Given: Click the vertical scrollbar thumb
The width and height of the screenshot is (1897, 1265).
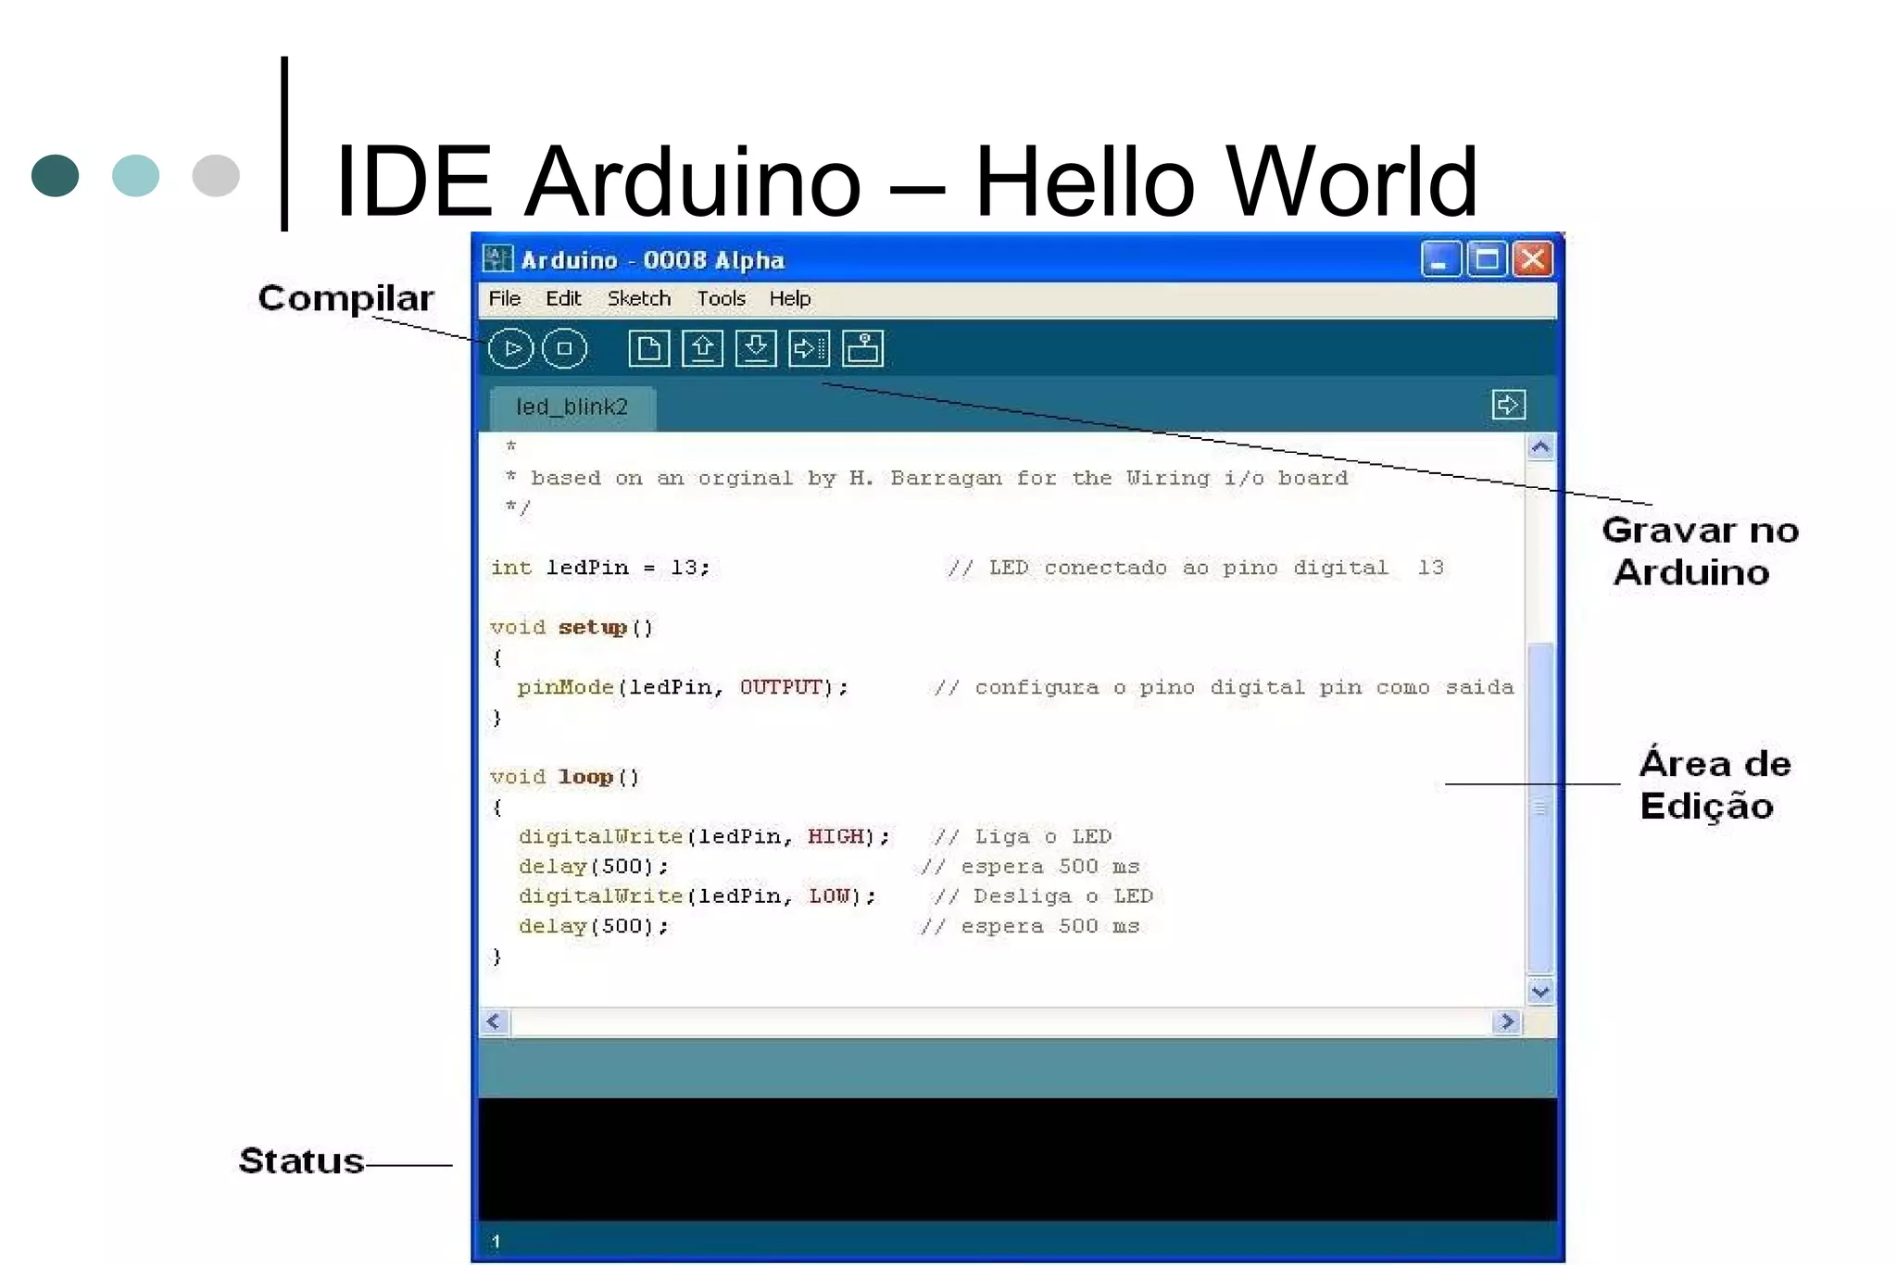Looking at the screenshot, I should (1540, 808).
